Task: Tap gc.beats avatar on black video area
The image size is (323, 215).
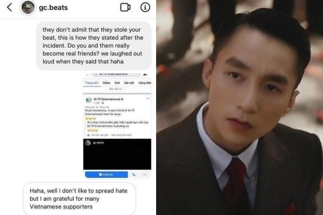Action: tap(88, 143)
